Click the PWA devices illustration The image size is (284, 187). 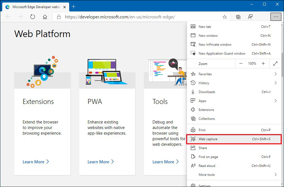[107, 72]
